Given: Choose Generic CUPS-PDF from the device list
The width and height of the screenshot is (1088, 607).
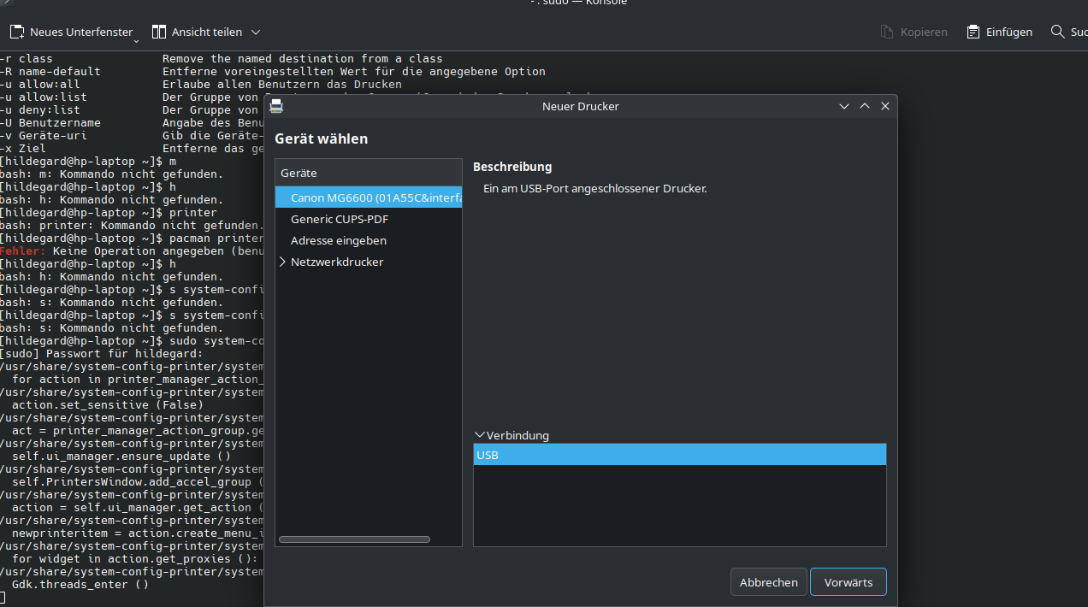Looking at the screenshot, I should [x=369, y=219].
